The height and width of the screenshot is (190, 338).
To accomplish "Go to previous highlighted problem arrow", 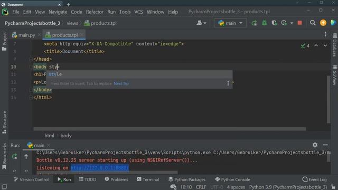I will (316, 45).
